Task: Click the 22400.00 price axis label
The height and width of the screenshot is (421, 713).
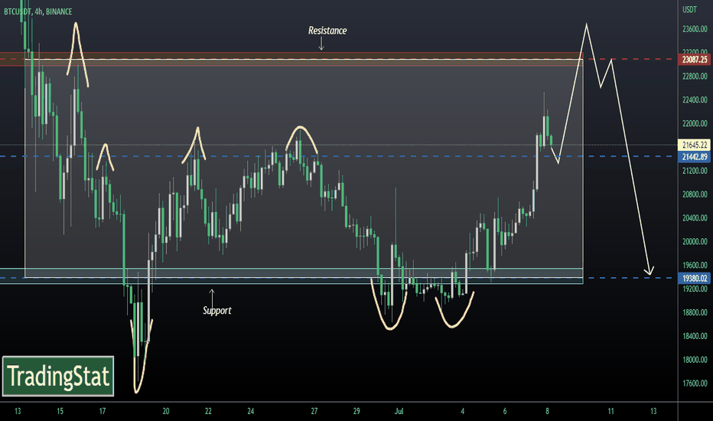Action: coord(695,100)
